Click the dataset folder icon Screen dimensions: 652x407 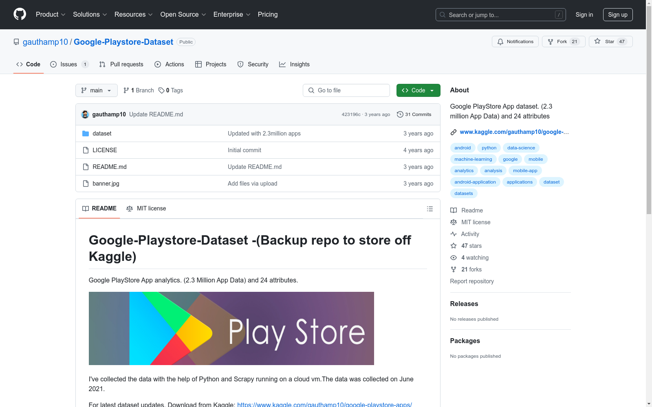pyautogui.click(x=86, y=133)
